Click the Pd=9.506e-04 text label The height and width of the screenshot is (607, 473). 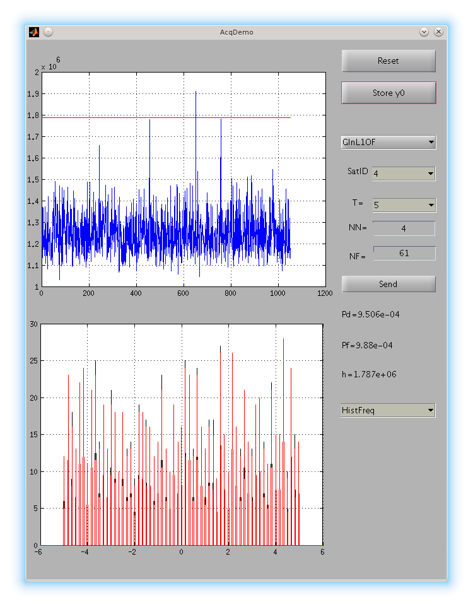[370, 314]
